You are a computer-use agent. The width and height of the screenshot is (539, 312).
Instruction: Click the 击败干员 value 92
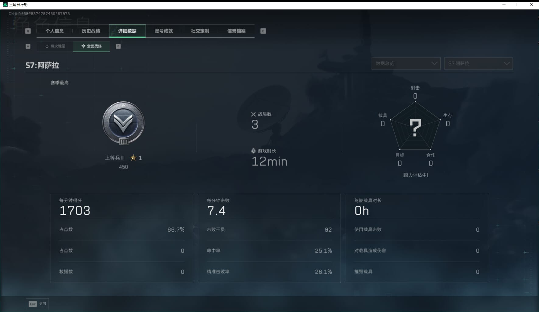pyautogui.click(x=328, y=230)
